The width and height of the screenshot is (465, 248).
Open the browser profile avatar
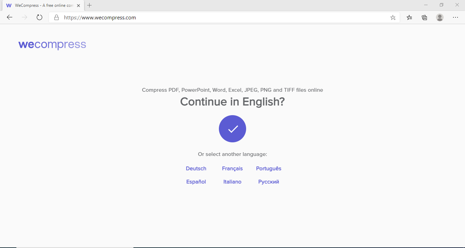point(440,17)
